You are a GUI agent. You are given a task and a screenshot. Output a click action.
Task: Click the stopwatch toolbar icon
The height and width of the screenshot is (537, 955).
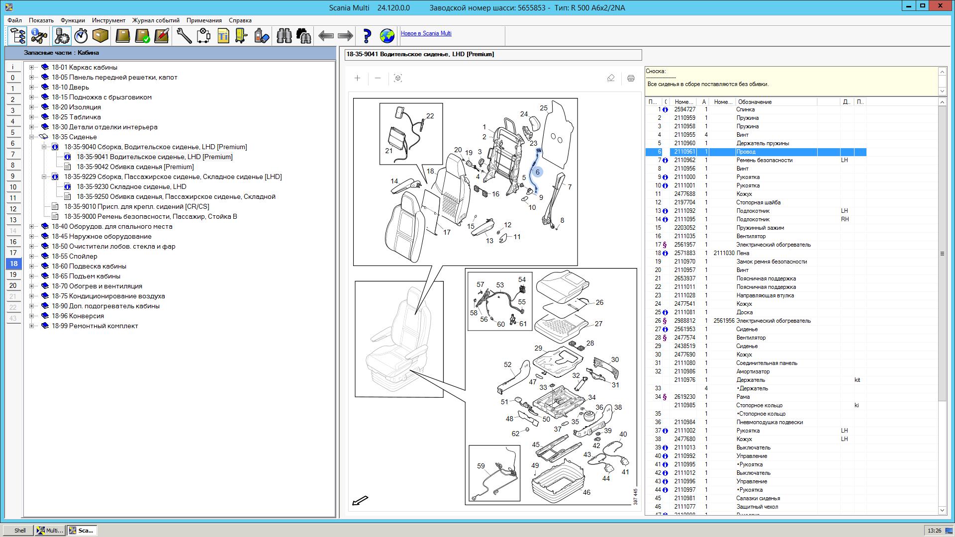click(81, 36)
